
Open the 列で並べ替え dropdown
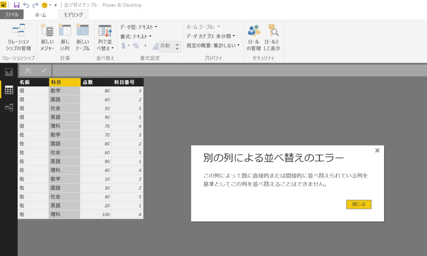tap(105, 38)
